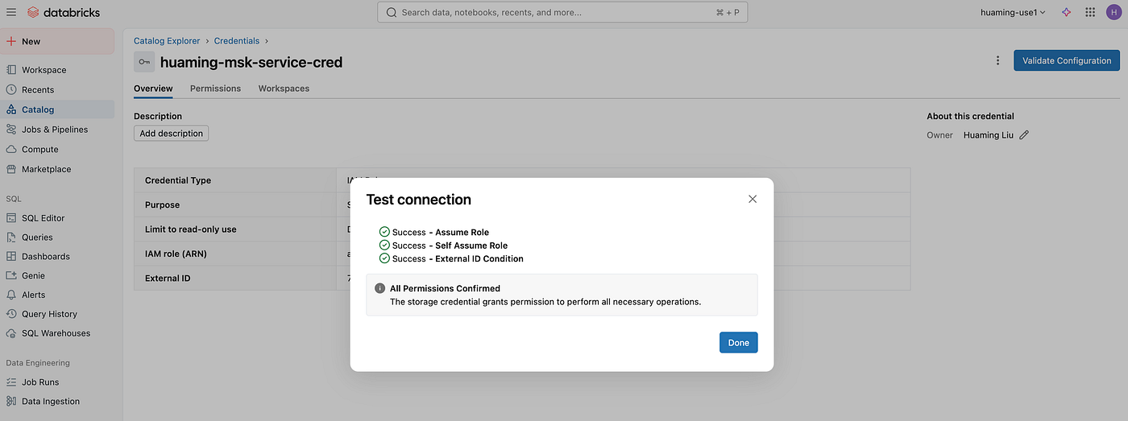The image size is (1128, 421).
Task: Click the Add description button
Action: [x=171, y=134]
